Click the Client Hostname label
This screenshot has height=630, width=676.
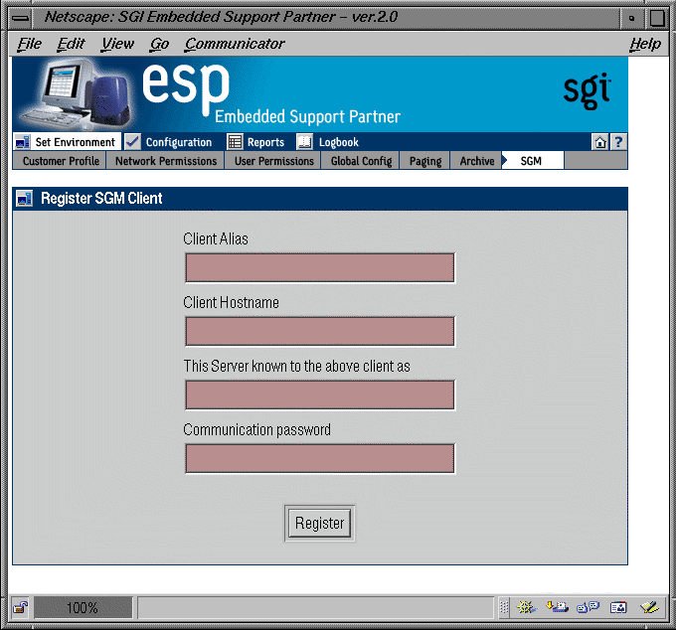231,302
